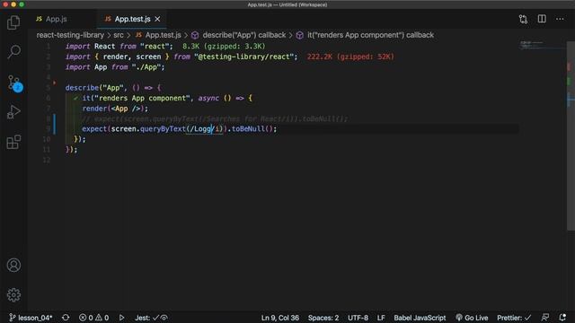Open the notifications bell
Image resolution: width=575 pixels, height=323 pixels.
click(x=562, y=318)
